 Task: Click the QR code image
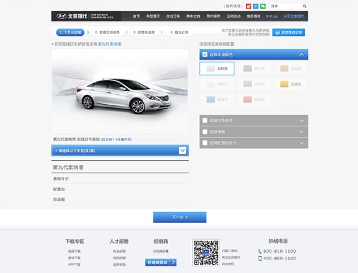click(206, 252)
